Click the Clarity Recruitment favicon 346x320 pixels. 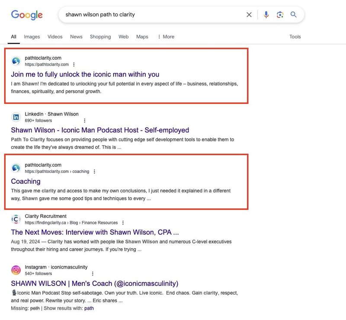(x=16, y=219)
